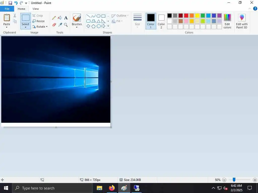258x193 pixels.
Task: Choose the Rounded rectangle shape
Action: (x=88, y=21)
